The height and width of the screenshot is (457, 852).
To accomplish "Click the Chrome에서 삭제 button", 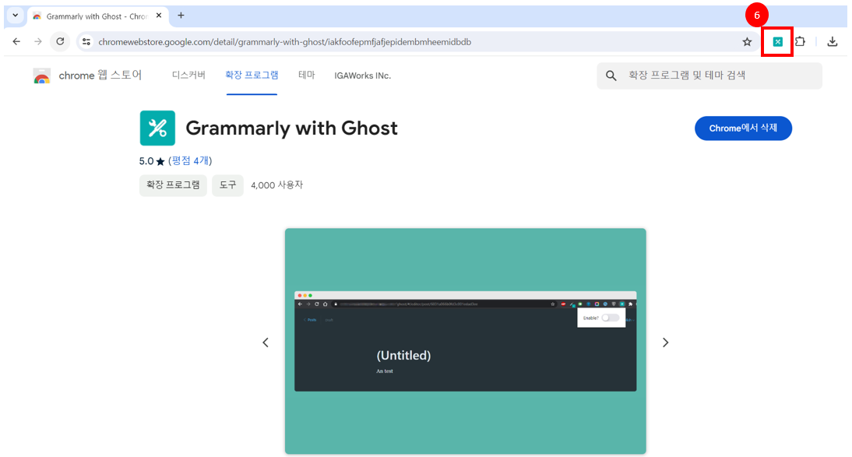I will tap(743, 128).
